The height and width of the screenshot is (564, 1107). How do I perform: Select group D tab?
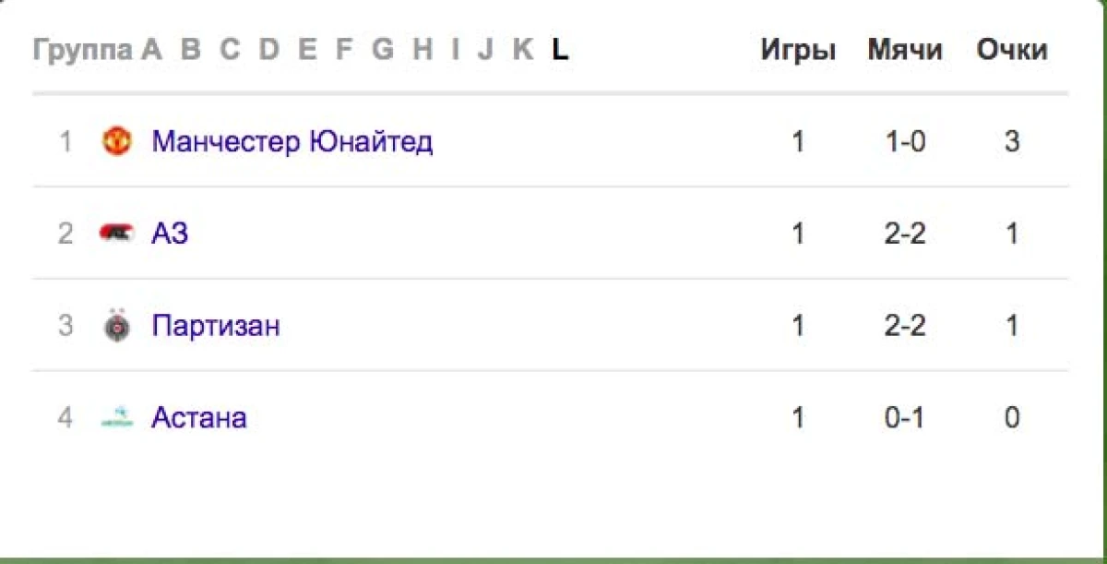(268, 49)
